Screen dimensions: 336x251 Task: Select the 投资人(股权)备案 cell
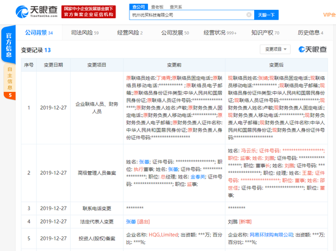(97, 238)
